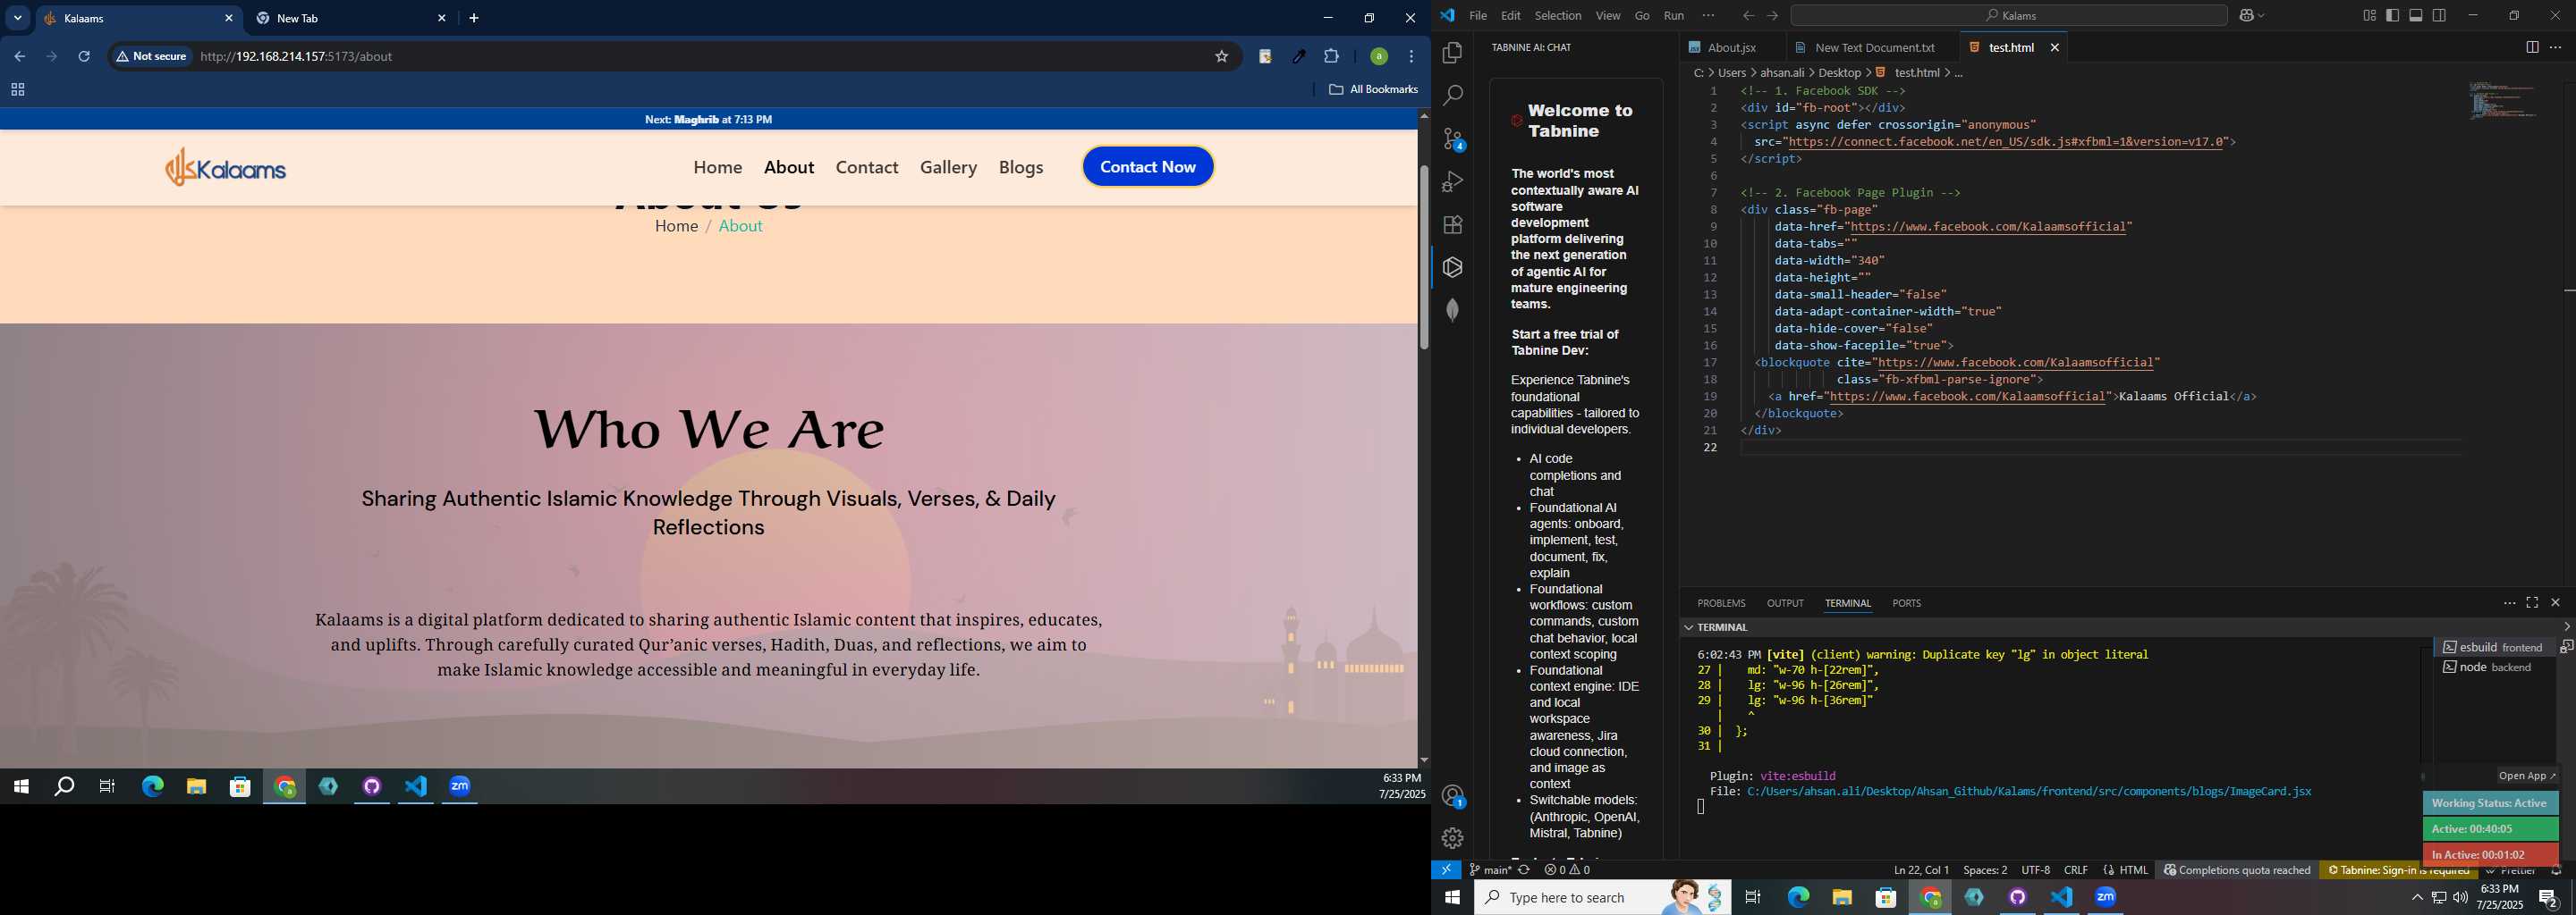2576x915 pixels.
Task: Open Chrome profile avatar
Action: 1378,57
